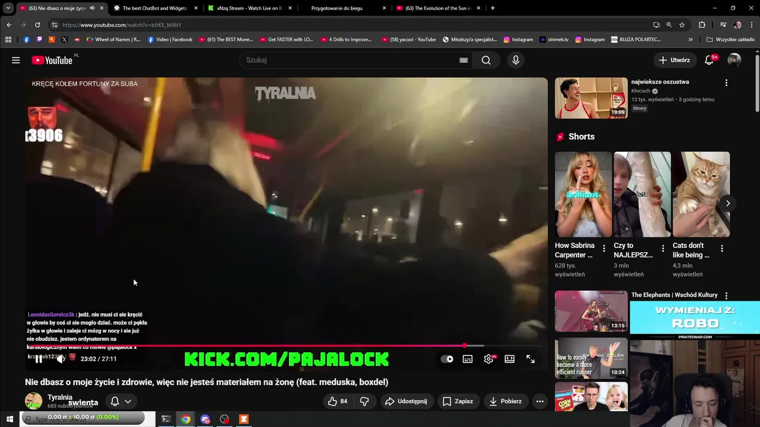The image size is (760, 427).
Task: Click the search magnifier button
Action: click(x=486, y=60)
